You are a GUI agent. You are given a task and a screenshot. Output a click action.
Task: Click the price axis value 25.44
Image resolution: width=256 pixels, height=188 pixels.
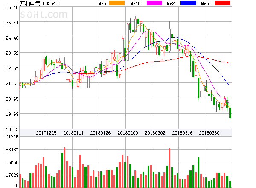[x=12, y=23]
